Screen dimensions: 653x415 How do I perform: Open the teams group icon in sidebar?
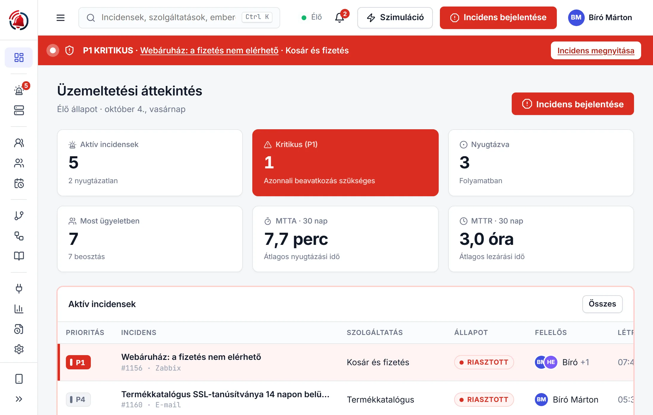pos(19,163)
